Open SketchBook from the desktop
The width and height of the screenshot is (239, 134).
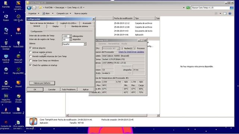coord(6,111)
